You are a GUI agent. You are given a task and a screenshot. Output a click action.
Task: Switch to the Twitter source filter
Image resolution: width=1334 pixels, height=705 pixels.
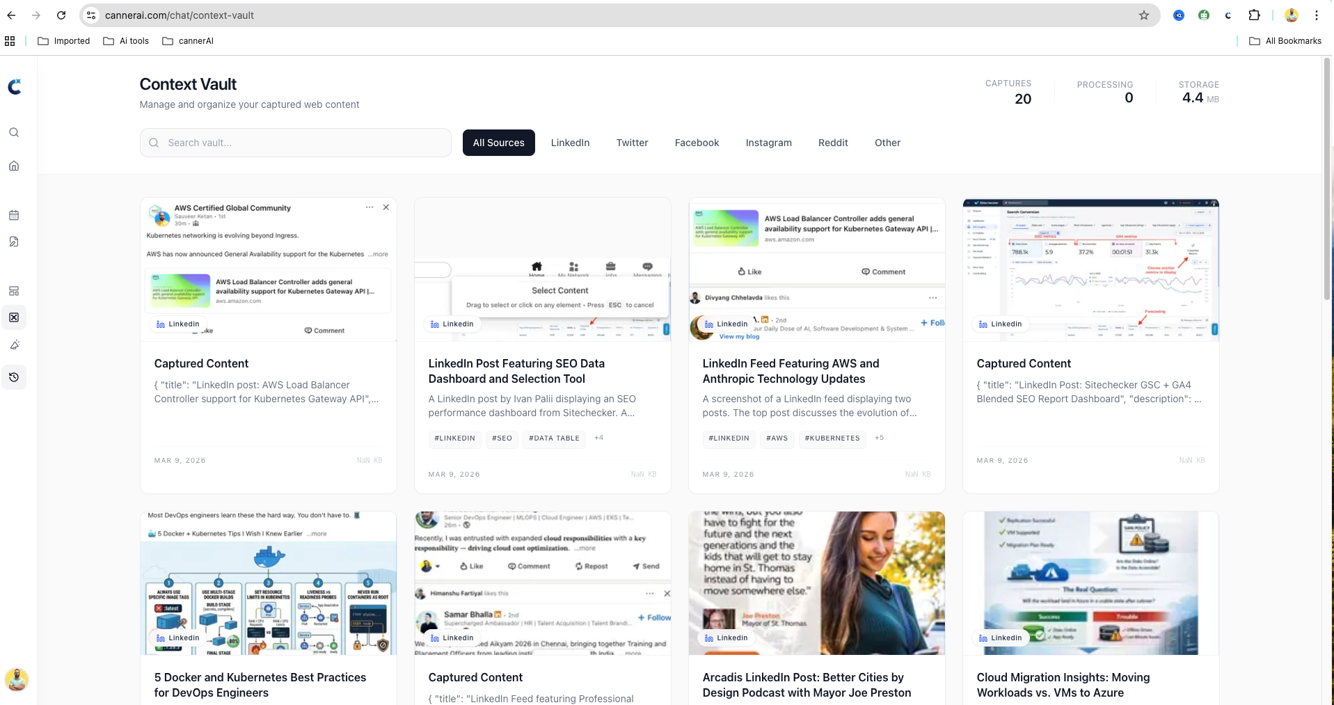[632, 143]
